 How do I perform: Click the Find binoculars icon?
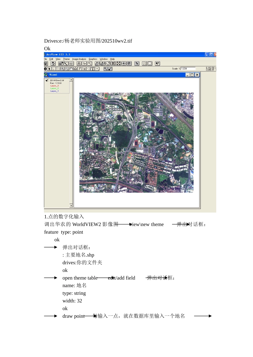[x=79, y=64]
